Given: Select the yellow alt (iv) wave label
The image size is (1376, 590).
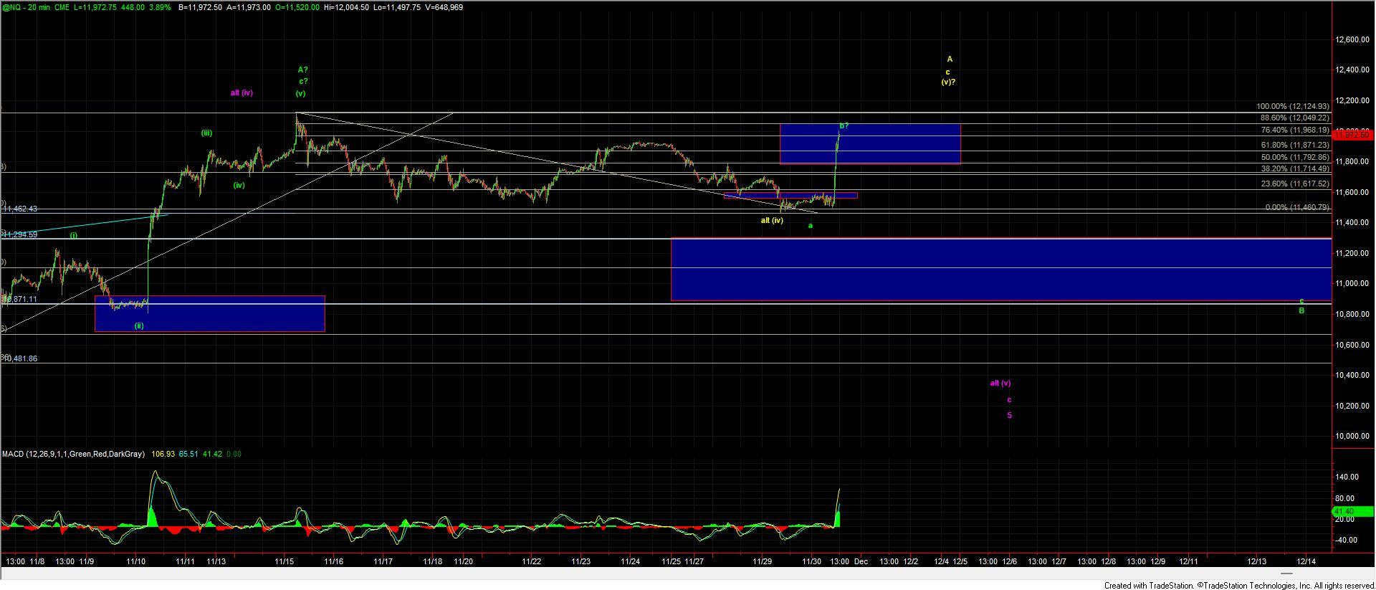Looking at the screenshot, I should tap(772, 220).
